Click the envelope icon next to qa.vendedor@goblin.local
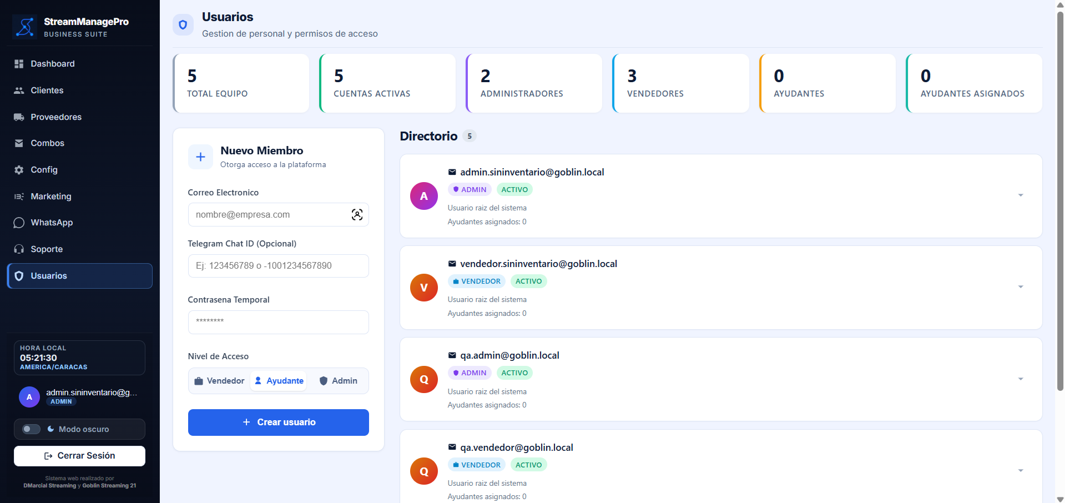1065x503 pixels. (x=452, y=447)
